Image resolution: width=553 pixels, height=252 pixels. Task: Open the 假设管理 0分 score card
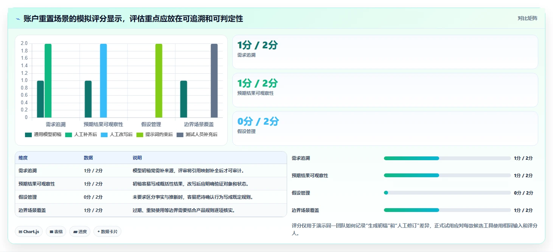pos(385,128)
